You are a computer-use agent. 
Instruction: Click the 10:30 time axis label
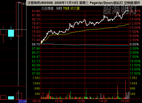point(59,101)
